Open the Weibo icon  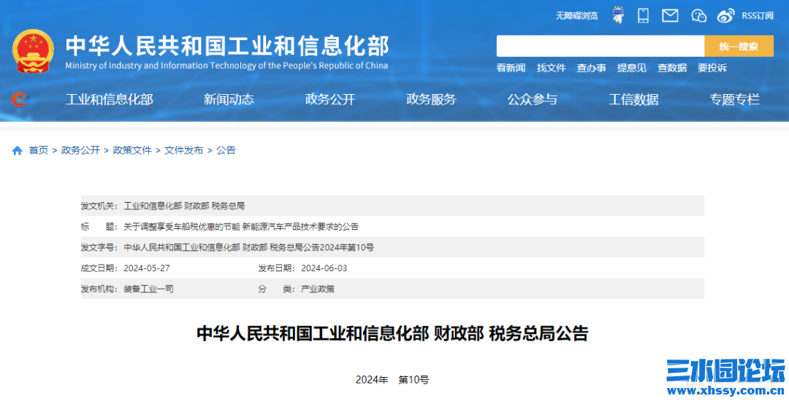(725, 16)
